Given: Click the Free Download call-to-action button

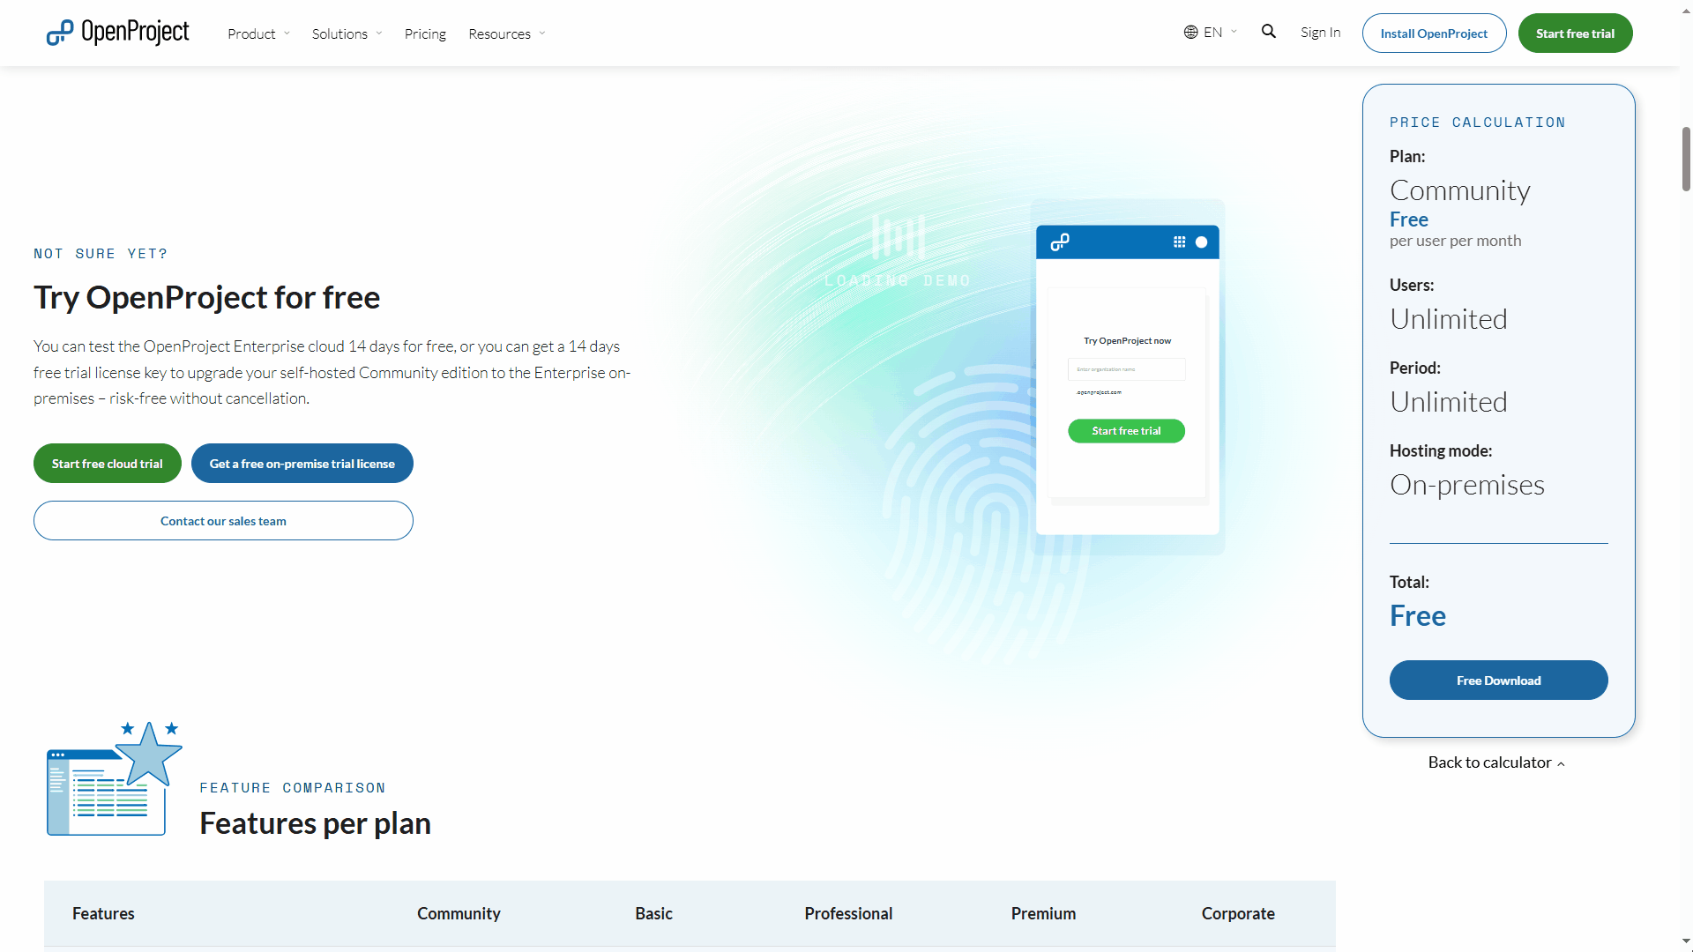Looking at the screenshot, I should (x=1499, y=680).
